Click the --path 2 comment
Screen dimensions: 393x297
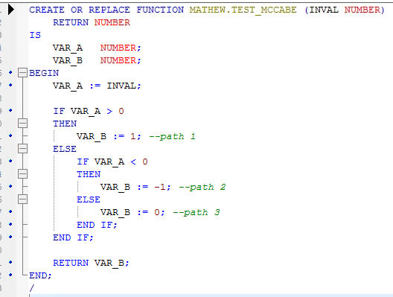(x=202, y=187)
